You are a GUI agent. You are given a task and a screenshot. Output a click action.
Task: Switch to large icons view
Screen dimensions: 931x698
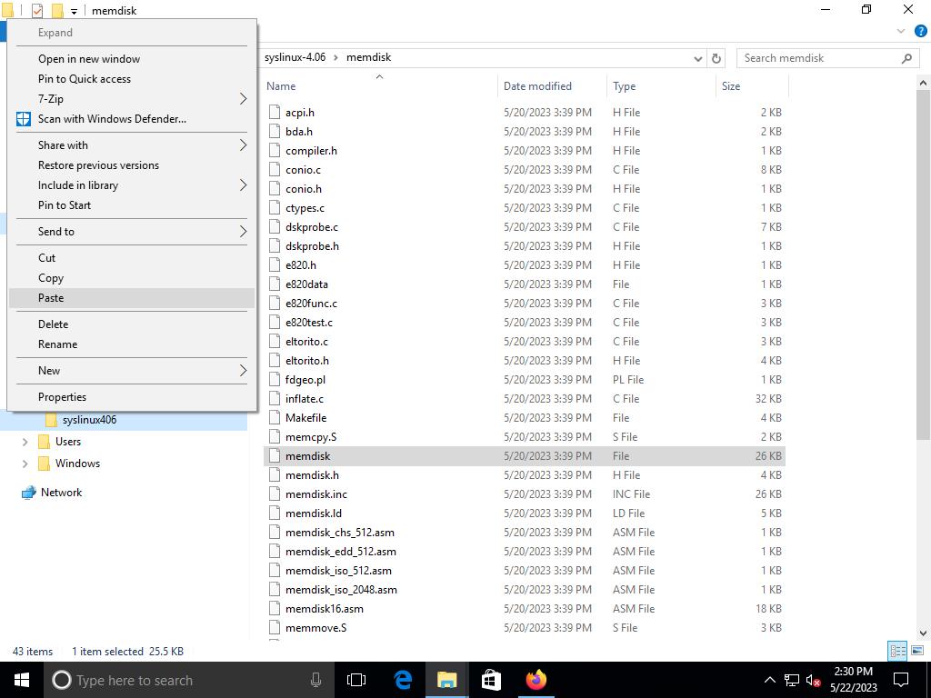coord(918,651)
